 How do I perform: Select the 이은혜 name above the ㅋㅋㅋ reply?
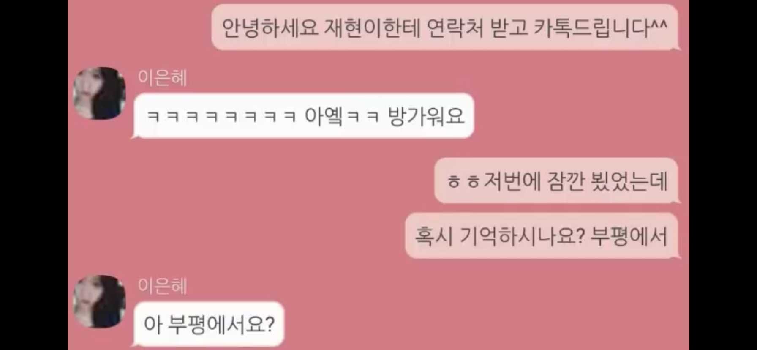point(162,78)
